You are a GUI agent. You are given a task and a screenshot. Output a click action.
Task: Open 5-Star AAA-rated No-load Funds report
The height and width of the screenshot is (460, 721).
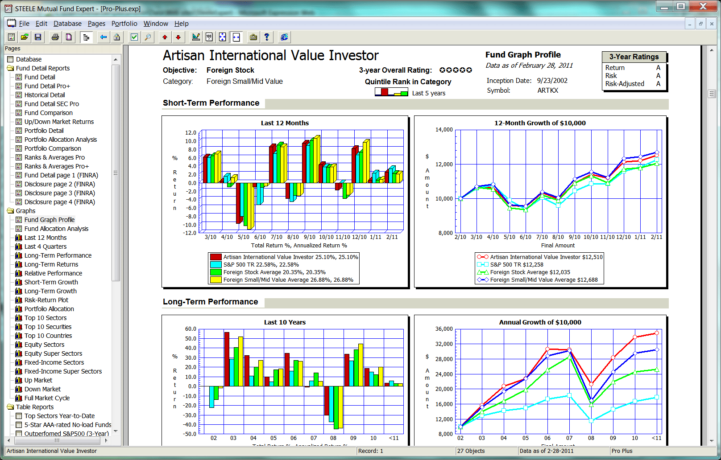(68, 425)
